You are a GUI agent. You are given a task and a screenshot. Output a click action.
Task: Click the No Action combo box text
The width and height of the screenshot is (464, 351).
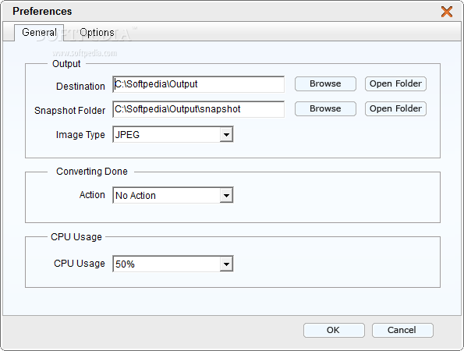[x=136, y=196]
